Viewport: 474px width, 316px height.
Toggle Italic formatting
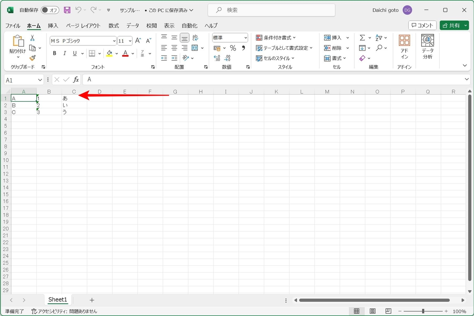64,53
